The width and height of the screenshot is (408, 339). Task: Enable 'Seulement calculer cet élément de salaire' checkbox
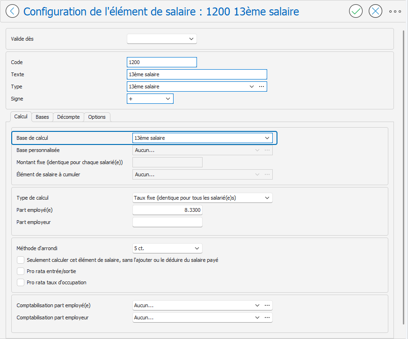point(21,260)
